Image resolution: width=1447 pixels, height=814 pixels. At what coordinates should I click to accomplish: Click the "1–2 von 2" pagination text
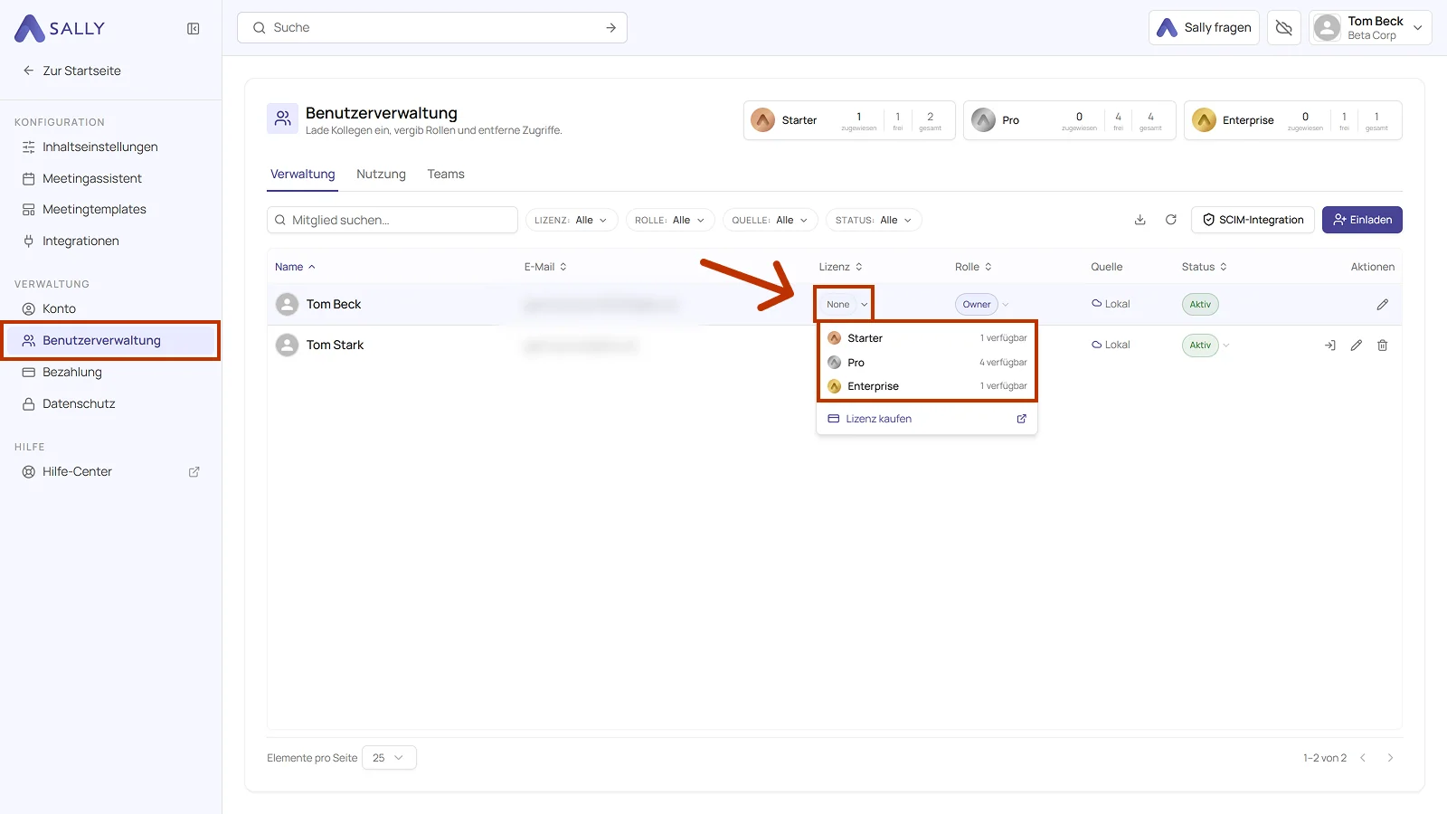click(x=1325, y=758)
